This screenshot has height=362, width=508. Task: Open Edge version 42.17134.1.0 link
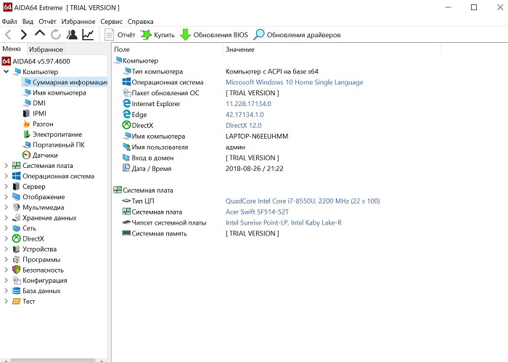pyautogui.click(x=245, y=115)
